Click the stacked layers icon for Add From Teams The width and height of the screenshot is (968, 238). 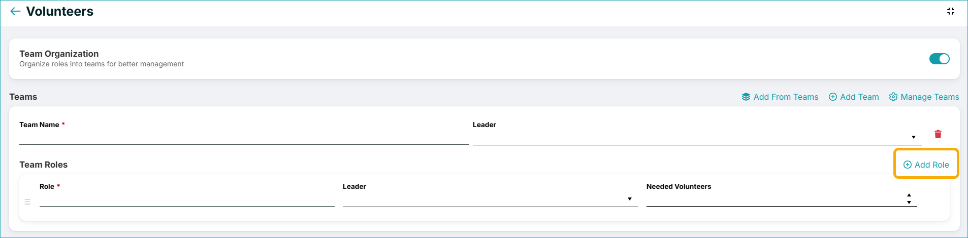(x=746, y=97)
